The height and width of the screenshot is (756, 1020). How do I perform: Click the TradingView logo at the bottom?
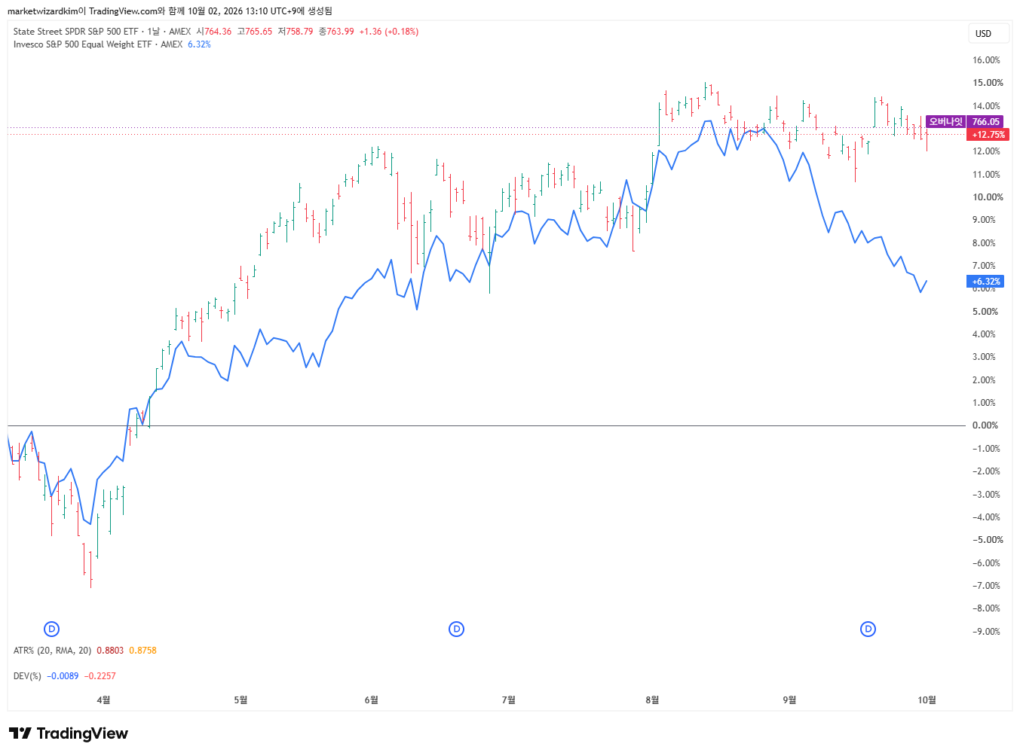[69, 733]
